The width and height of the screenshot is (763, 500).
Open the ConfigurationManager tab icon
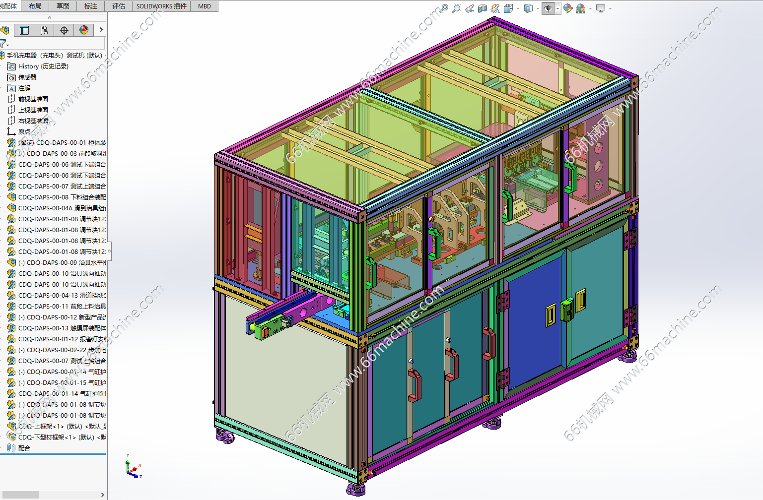coord(44,30)
